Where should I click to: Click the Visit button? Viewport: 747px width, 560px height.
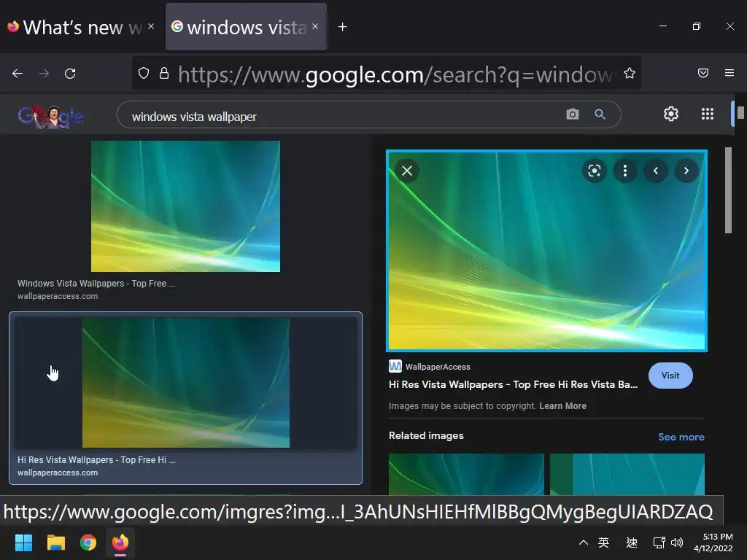pyautogui.click(x=670, y=376)
